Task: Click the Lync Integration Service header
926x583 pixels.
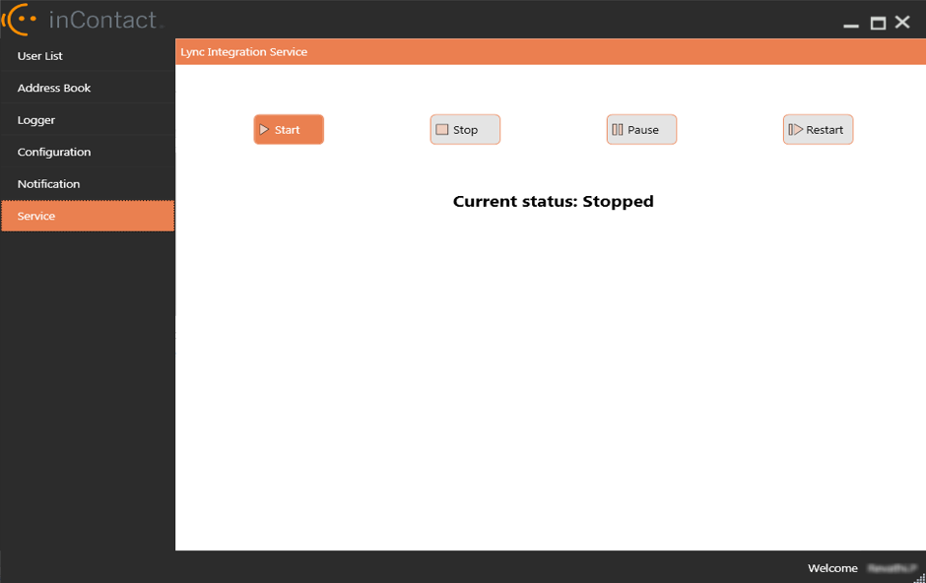Action: pyautogui.click(x=244, y=52)
